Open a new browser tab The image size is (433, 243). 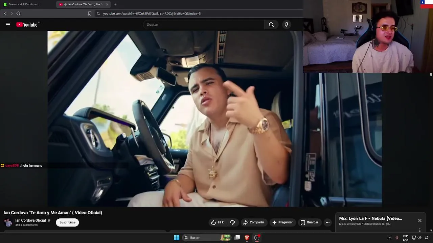[115, 4]
